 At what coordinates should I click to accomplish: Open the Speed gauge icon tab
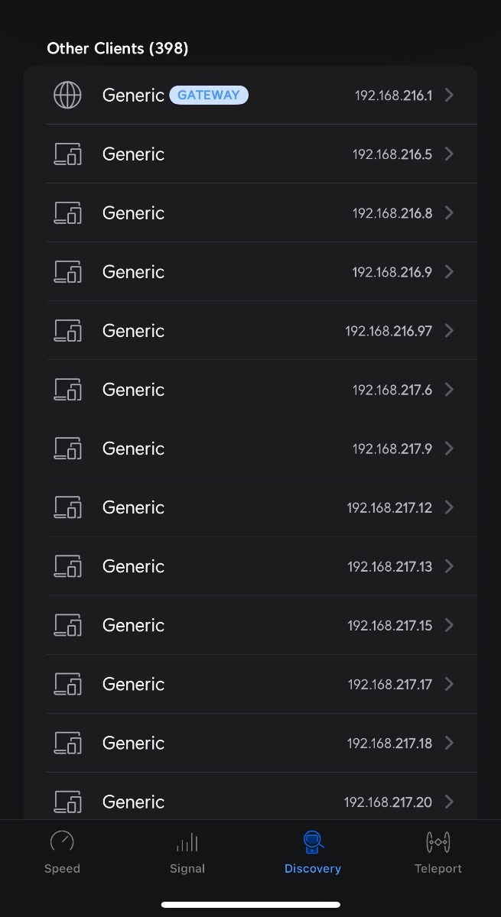coord(62,842)
